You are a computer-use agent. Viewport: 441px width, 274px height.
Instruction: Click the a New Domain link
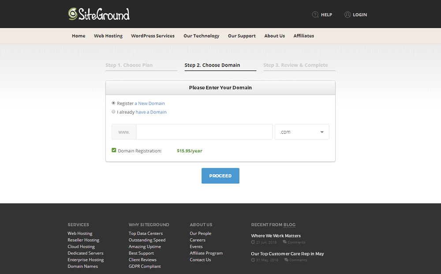coord(149,104)
